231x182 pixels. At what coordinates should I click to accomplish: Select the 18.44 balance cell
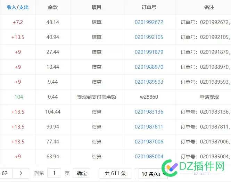click(53, 67)
